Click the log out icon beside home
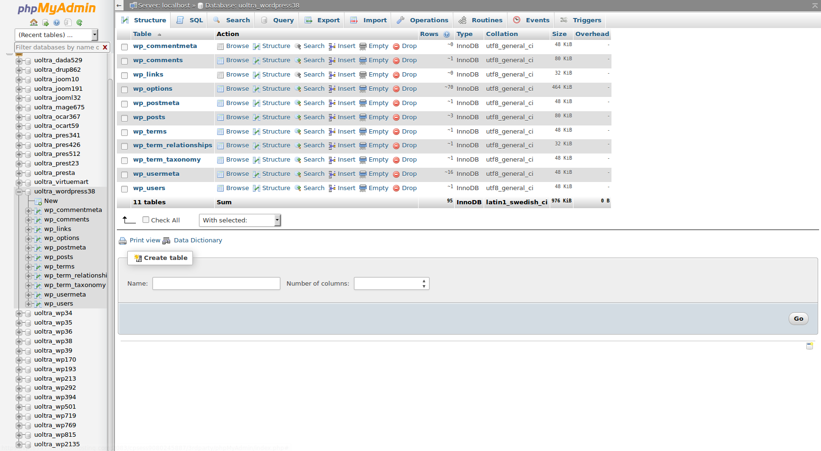This screenshot has height=451, width=821. (45, 22)
